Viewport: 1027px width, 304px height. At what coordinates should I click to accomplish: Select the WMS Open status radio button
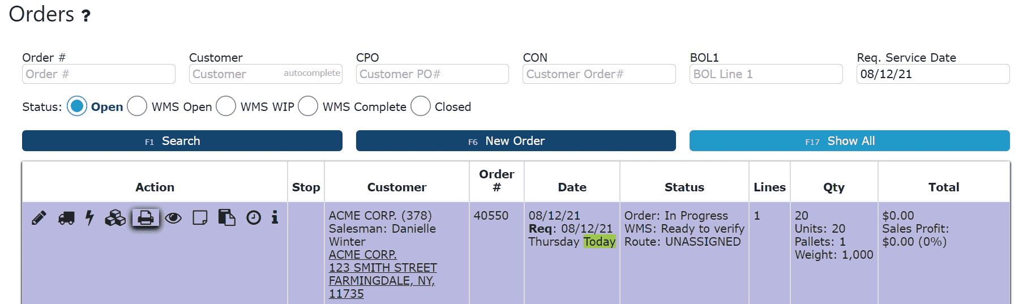[x=137, y=106]
